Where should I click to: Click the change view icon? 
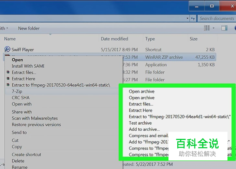(x=207, y=28)
